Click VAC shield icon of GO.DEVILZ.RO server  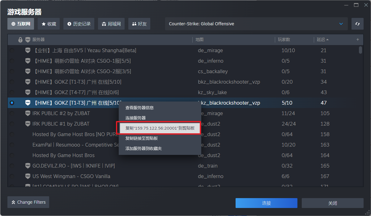[x=28, y=166]
